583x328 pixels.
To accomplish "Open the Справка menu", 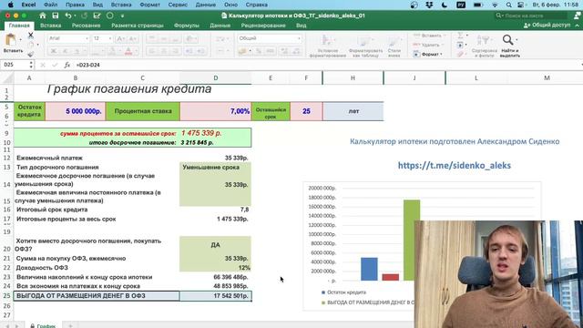I will pyautogui.click(x=257, y=5).
